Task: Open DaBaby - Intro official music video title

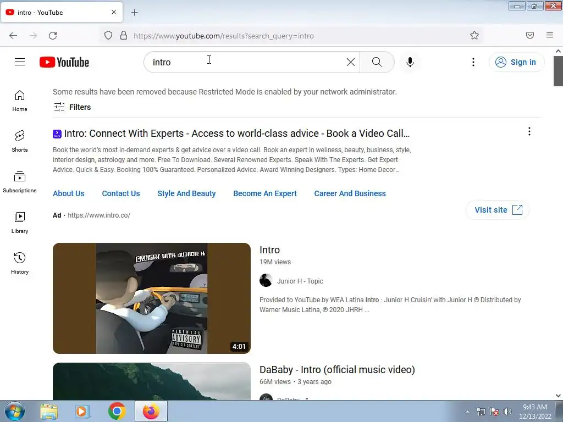Action: (337, 370)
